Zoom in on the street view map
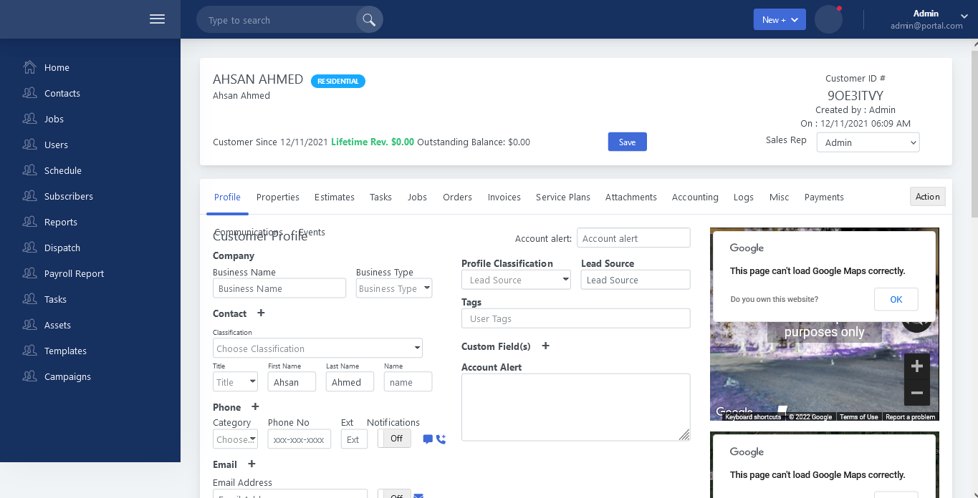 tap(916, 366)
